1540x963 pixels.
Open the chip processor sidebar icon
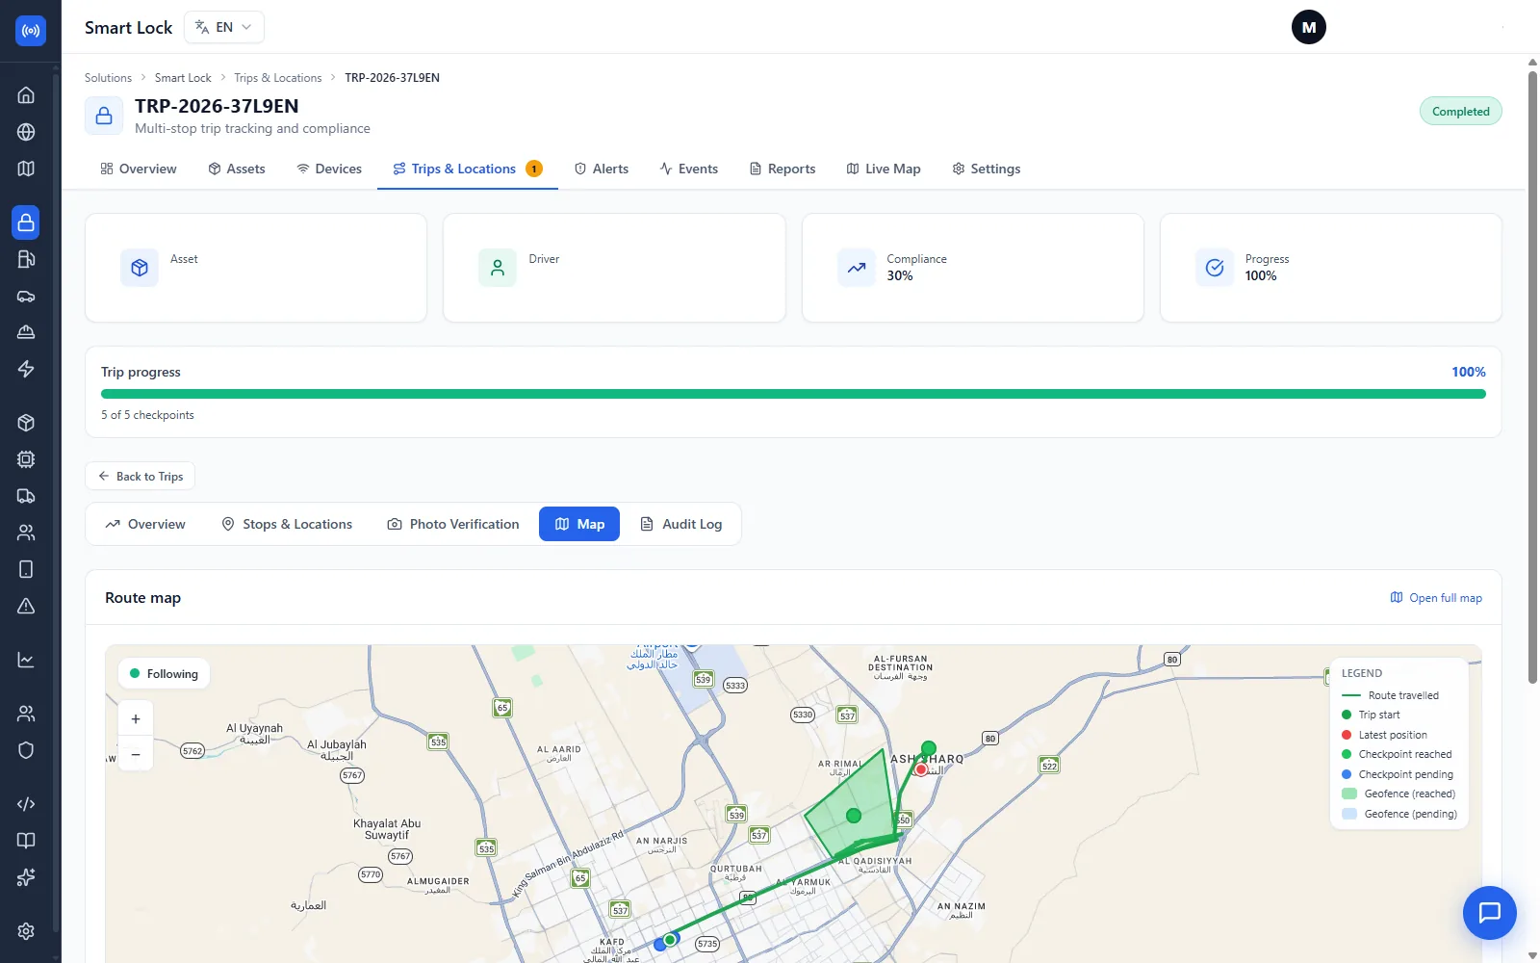[x=26, y=459]
